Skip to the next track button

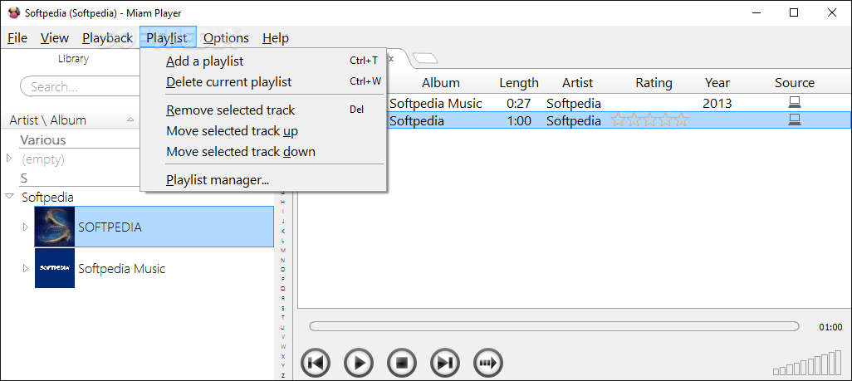coord(445,363)
